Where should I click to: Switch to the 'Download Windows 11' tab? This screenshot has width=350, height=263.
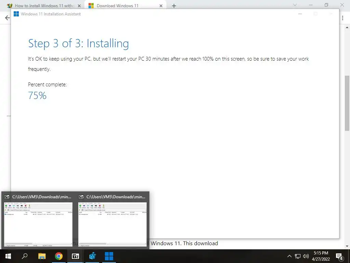pyautogui.click(x=125, y=6)
